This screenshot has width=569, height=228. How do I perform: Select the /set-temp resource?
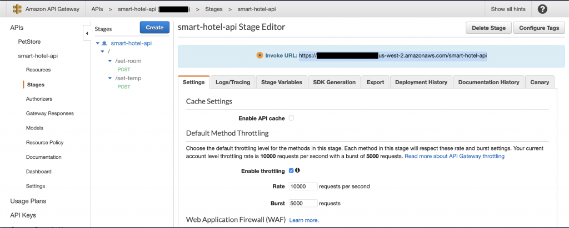click(128, 78)
